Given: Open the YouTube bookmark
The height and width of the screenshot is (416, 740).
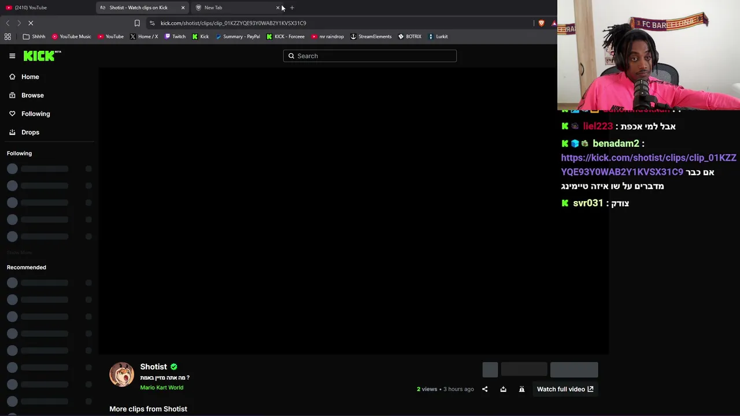Looking at the screenshot, I should point(110,36).
